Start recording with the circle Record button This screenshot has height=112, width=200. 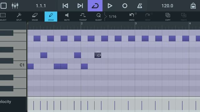125,6
